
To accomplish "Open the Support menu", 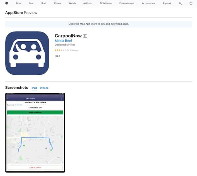I will [x=167, y=3].
